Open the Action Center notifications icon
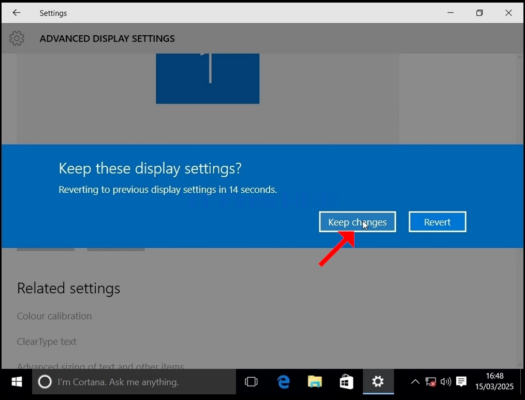525x400 pixels. pyautogui.click(x=461, y=381)
